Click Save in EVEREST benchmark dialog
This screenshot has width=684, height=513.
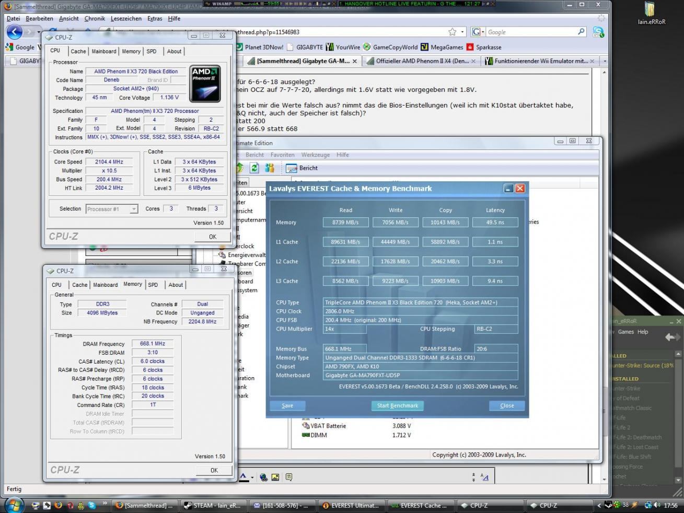click(x=287, y=405)
